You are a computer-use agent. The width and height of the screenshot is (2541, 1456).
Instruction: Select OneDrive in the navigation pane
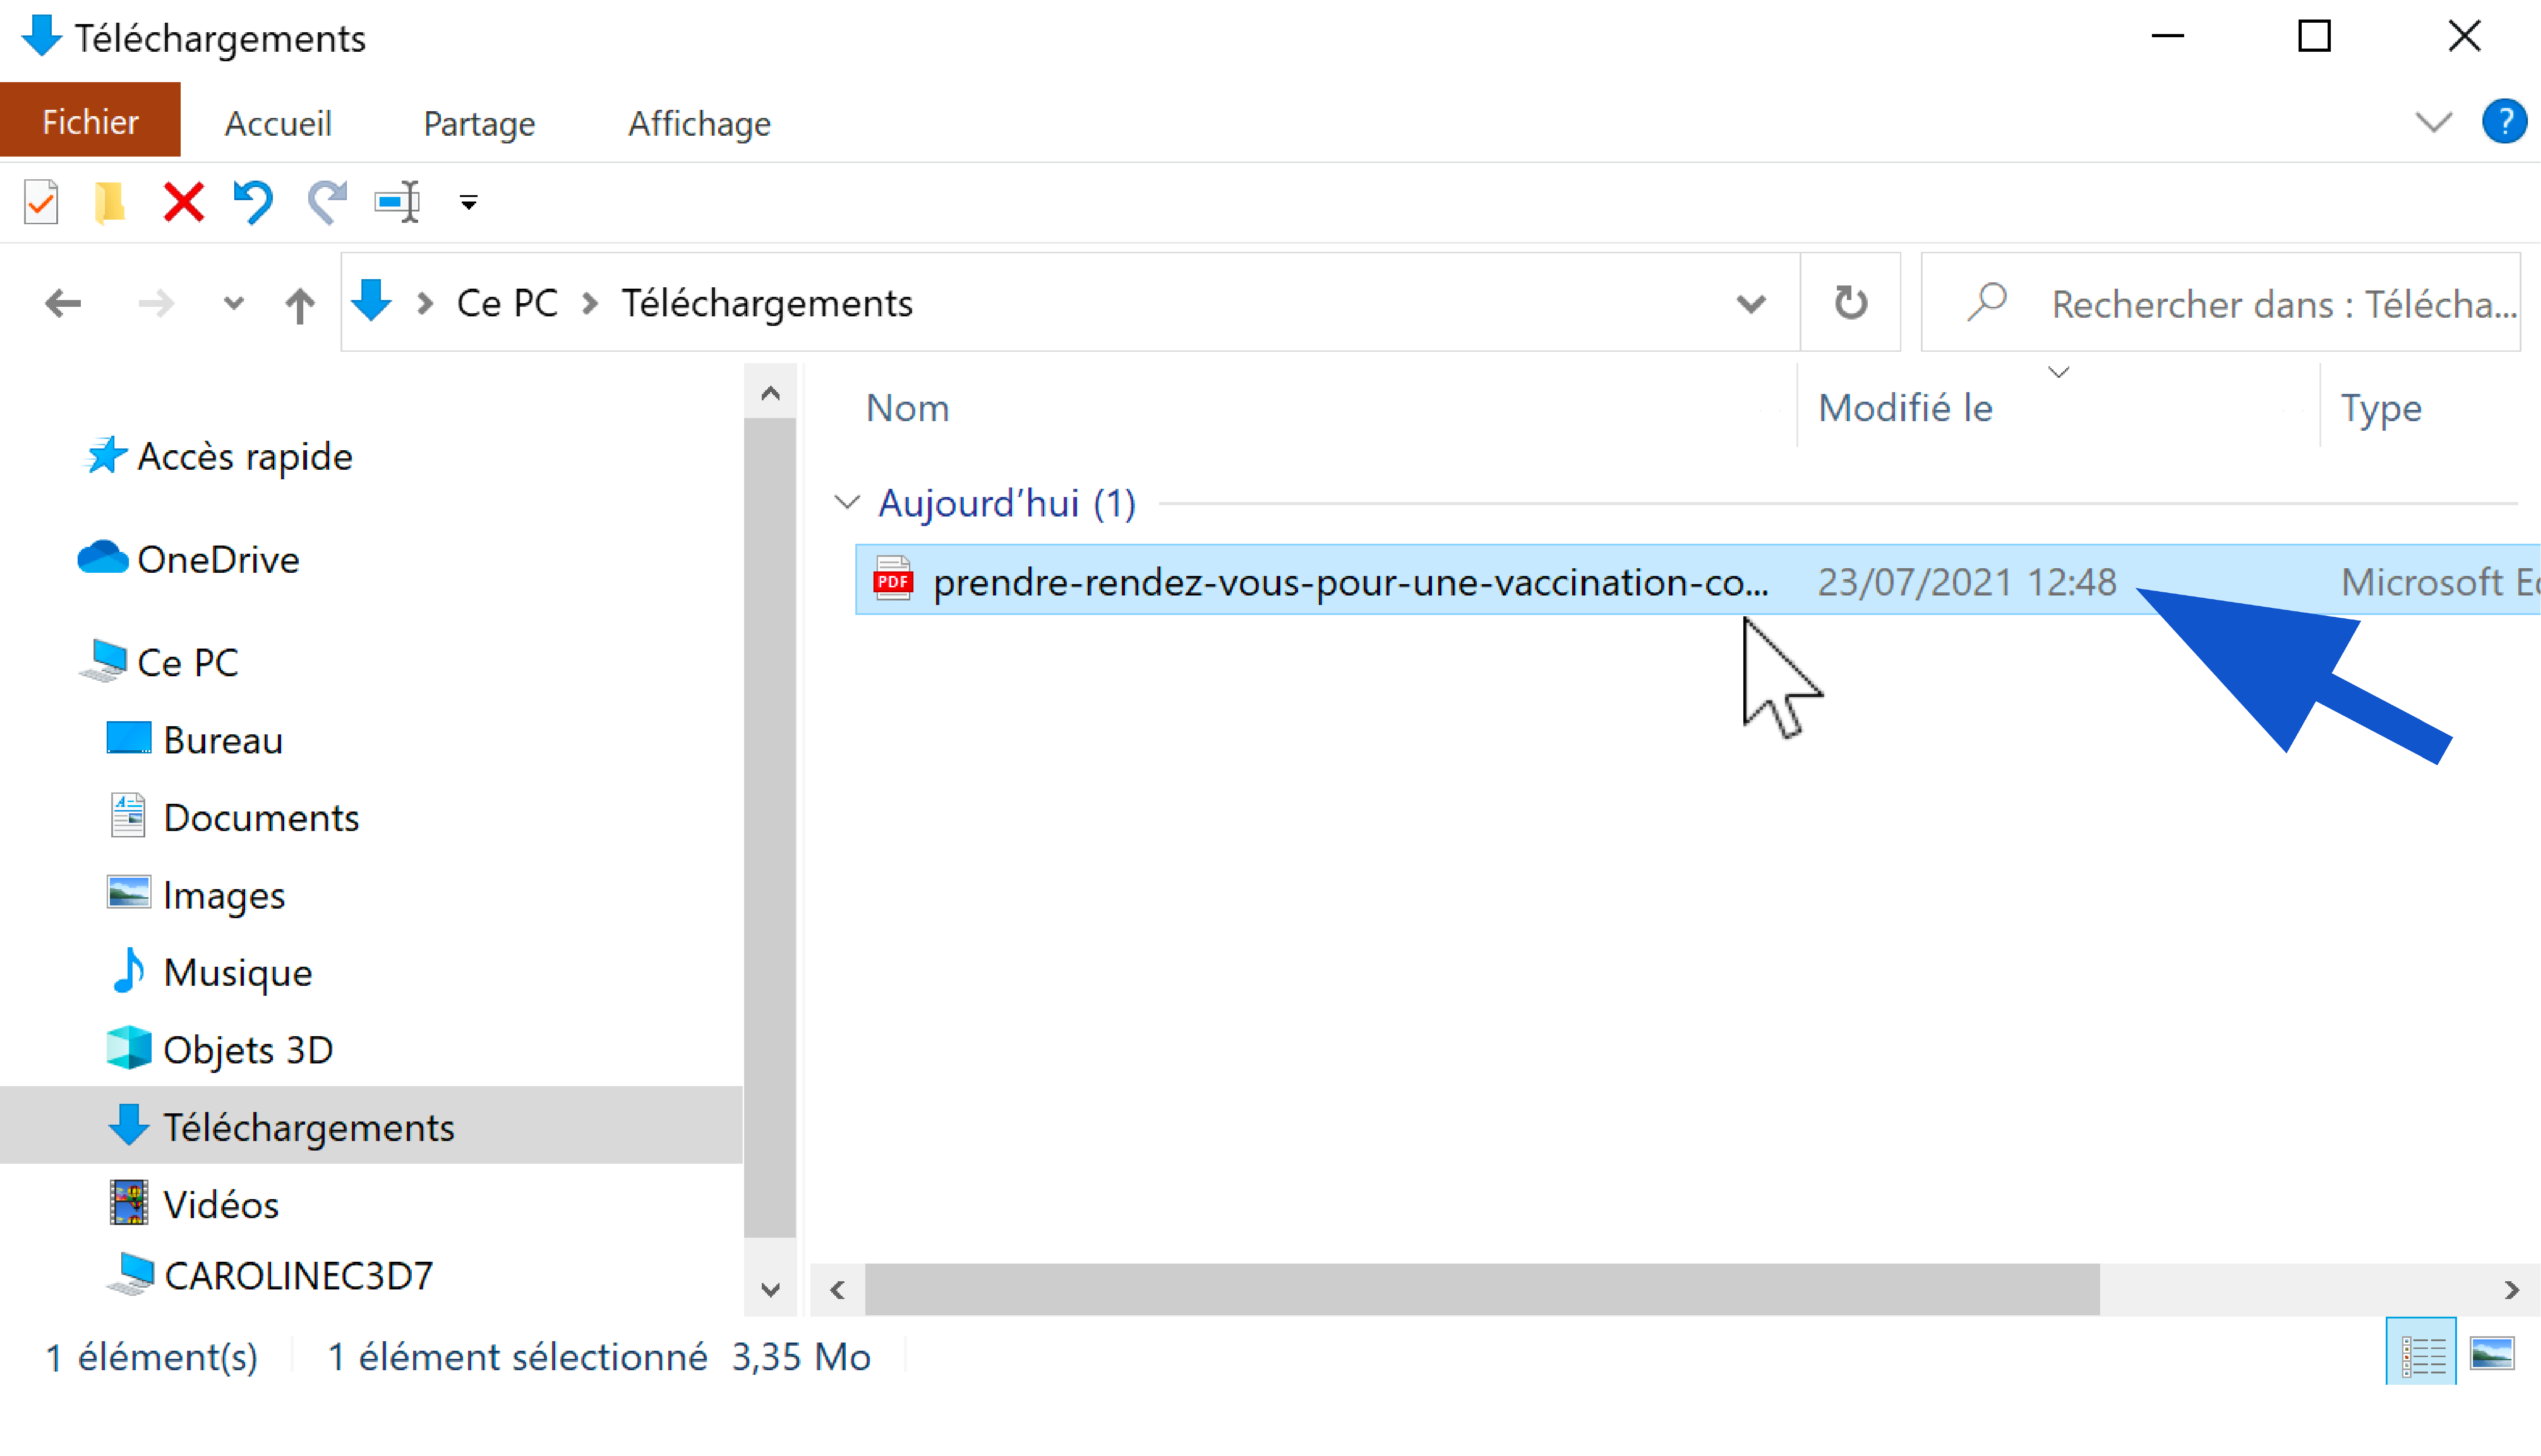[x=218, y=559]
